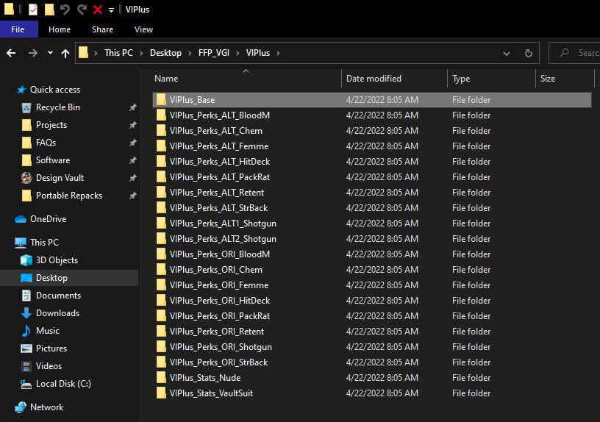This screenshot has height=422, width=600.
Task: Click into the Search box
Action: 574,53
